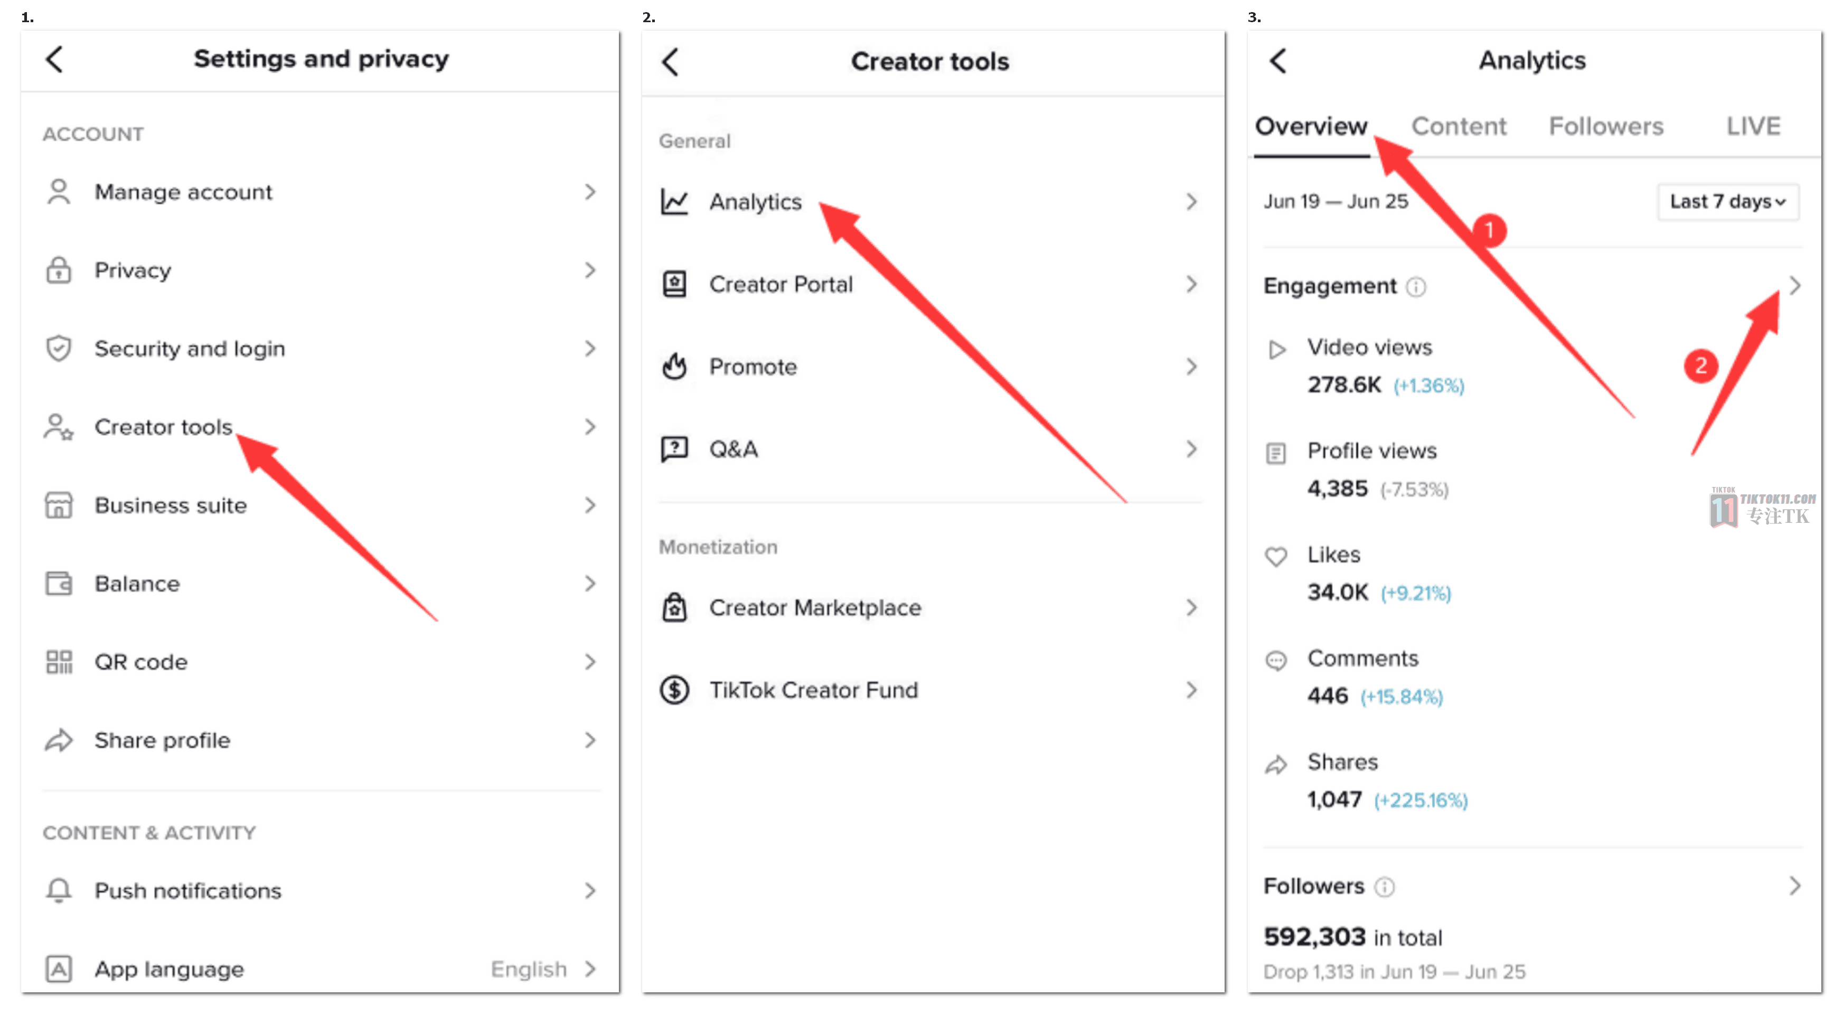Click the chevron beside Manage account
This screenshot has height=1014, width=1843.
click(x=589, y=192)
